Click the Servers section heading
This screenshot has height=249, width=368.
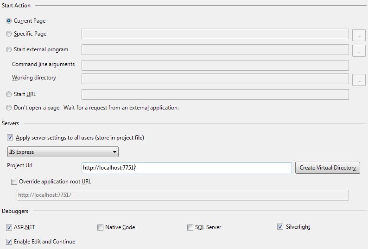(x=10, y=123)
